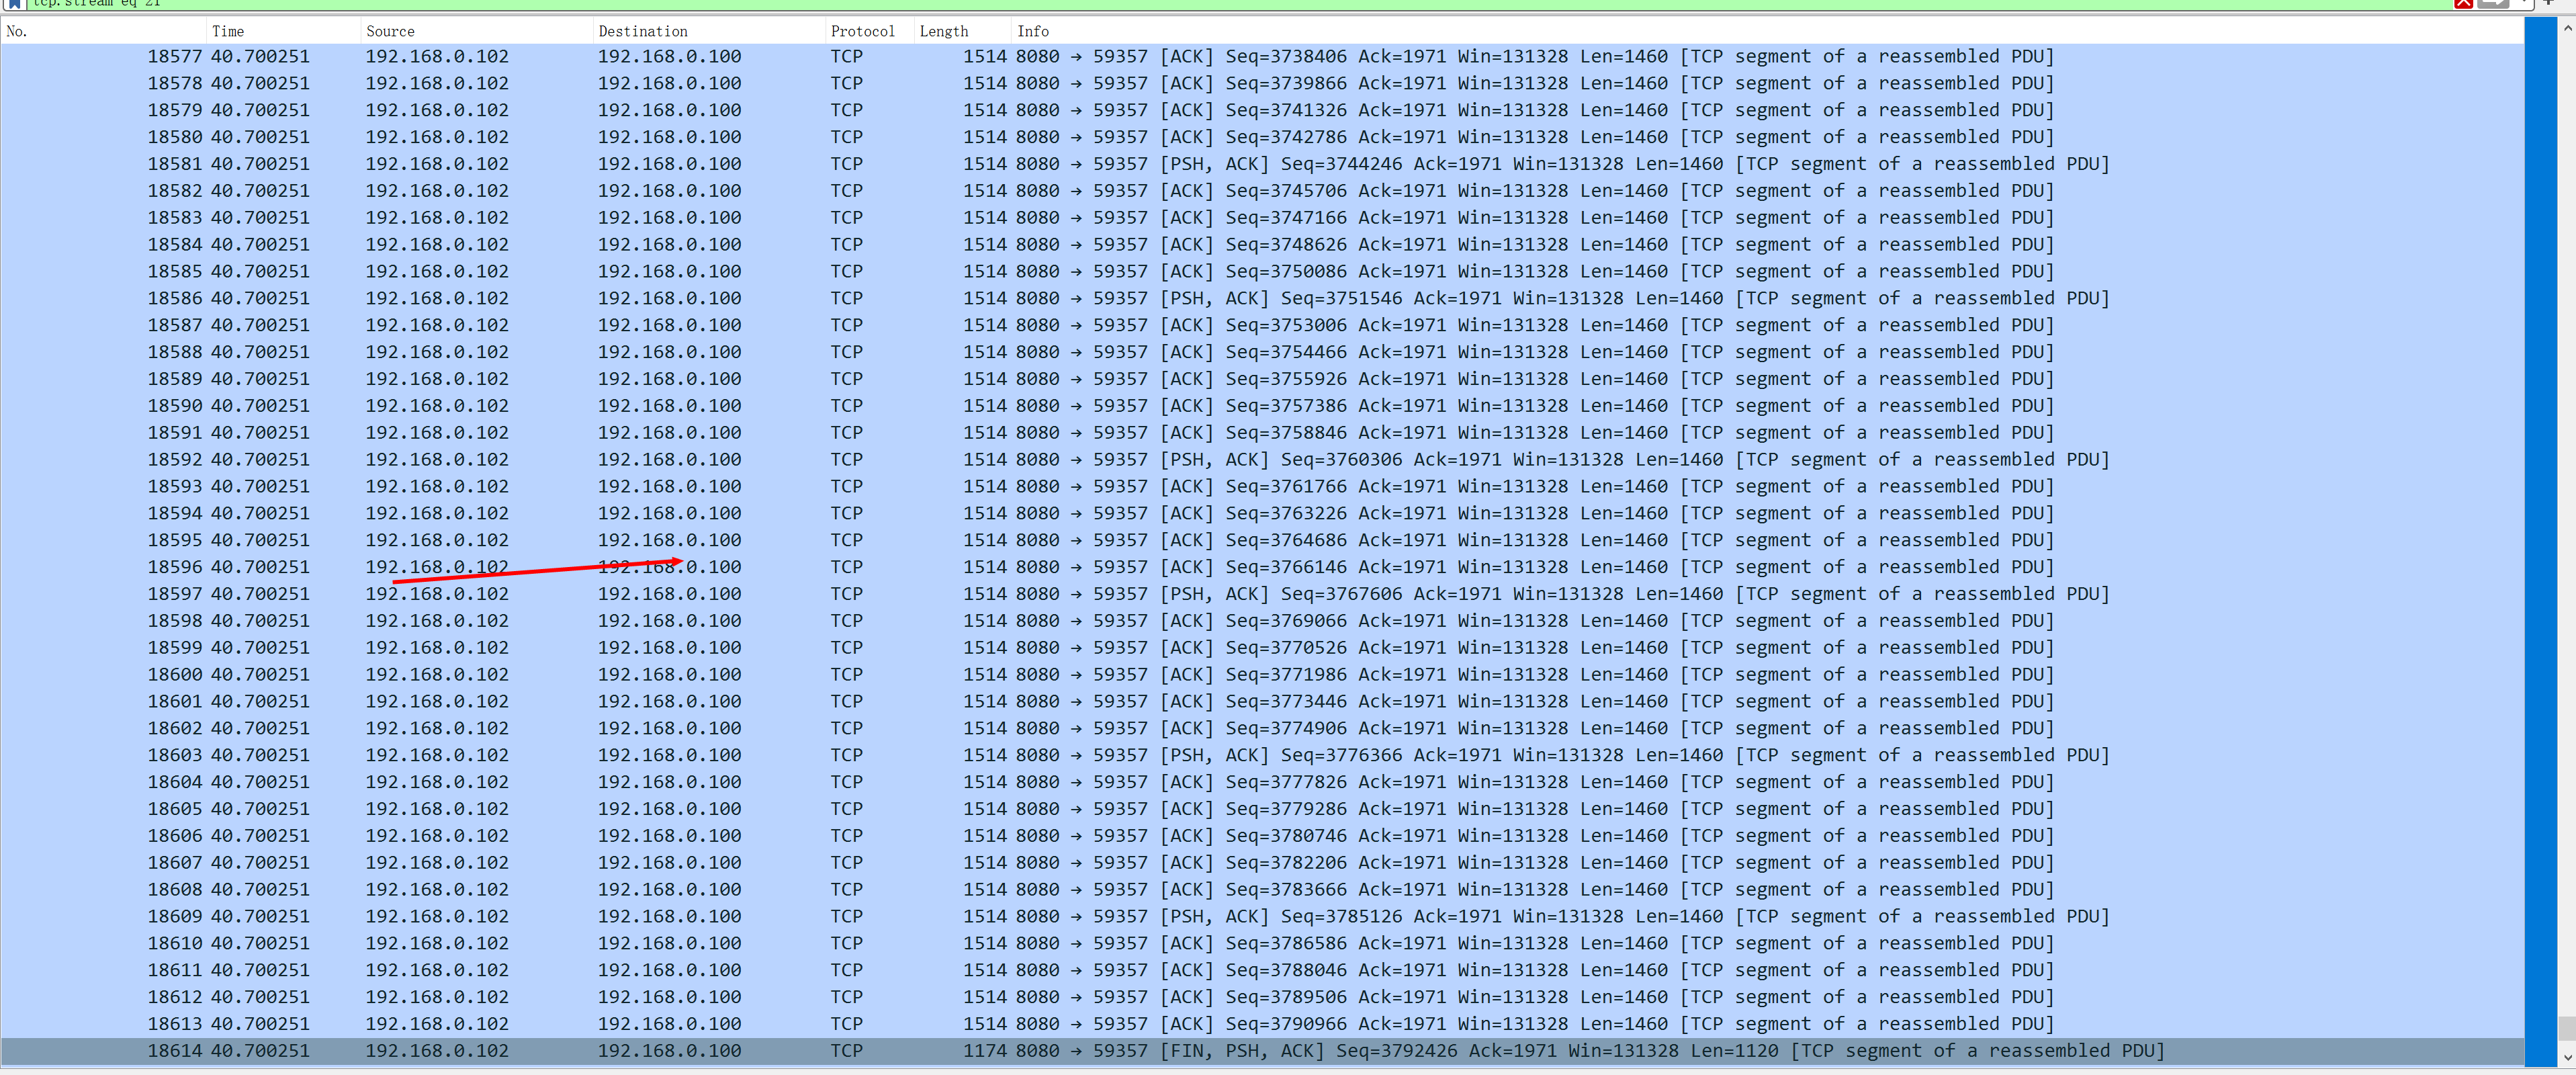The image size is (2576, 1075).
Task: Select packet number 18600
Action: (1262, 675)
